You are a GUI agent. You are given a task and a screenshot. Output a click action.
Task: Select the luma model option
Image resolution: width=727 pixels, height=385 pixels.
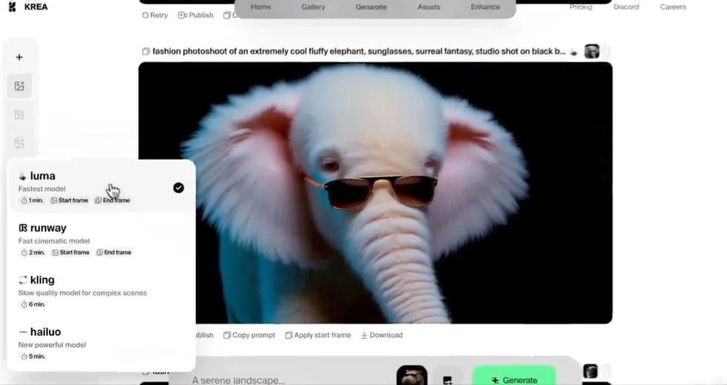tap(102, 187)
